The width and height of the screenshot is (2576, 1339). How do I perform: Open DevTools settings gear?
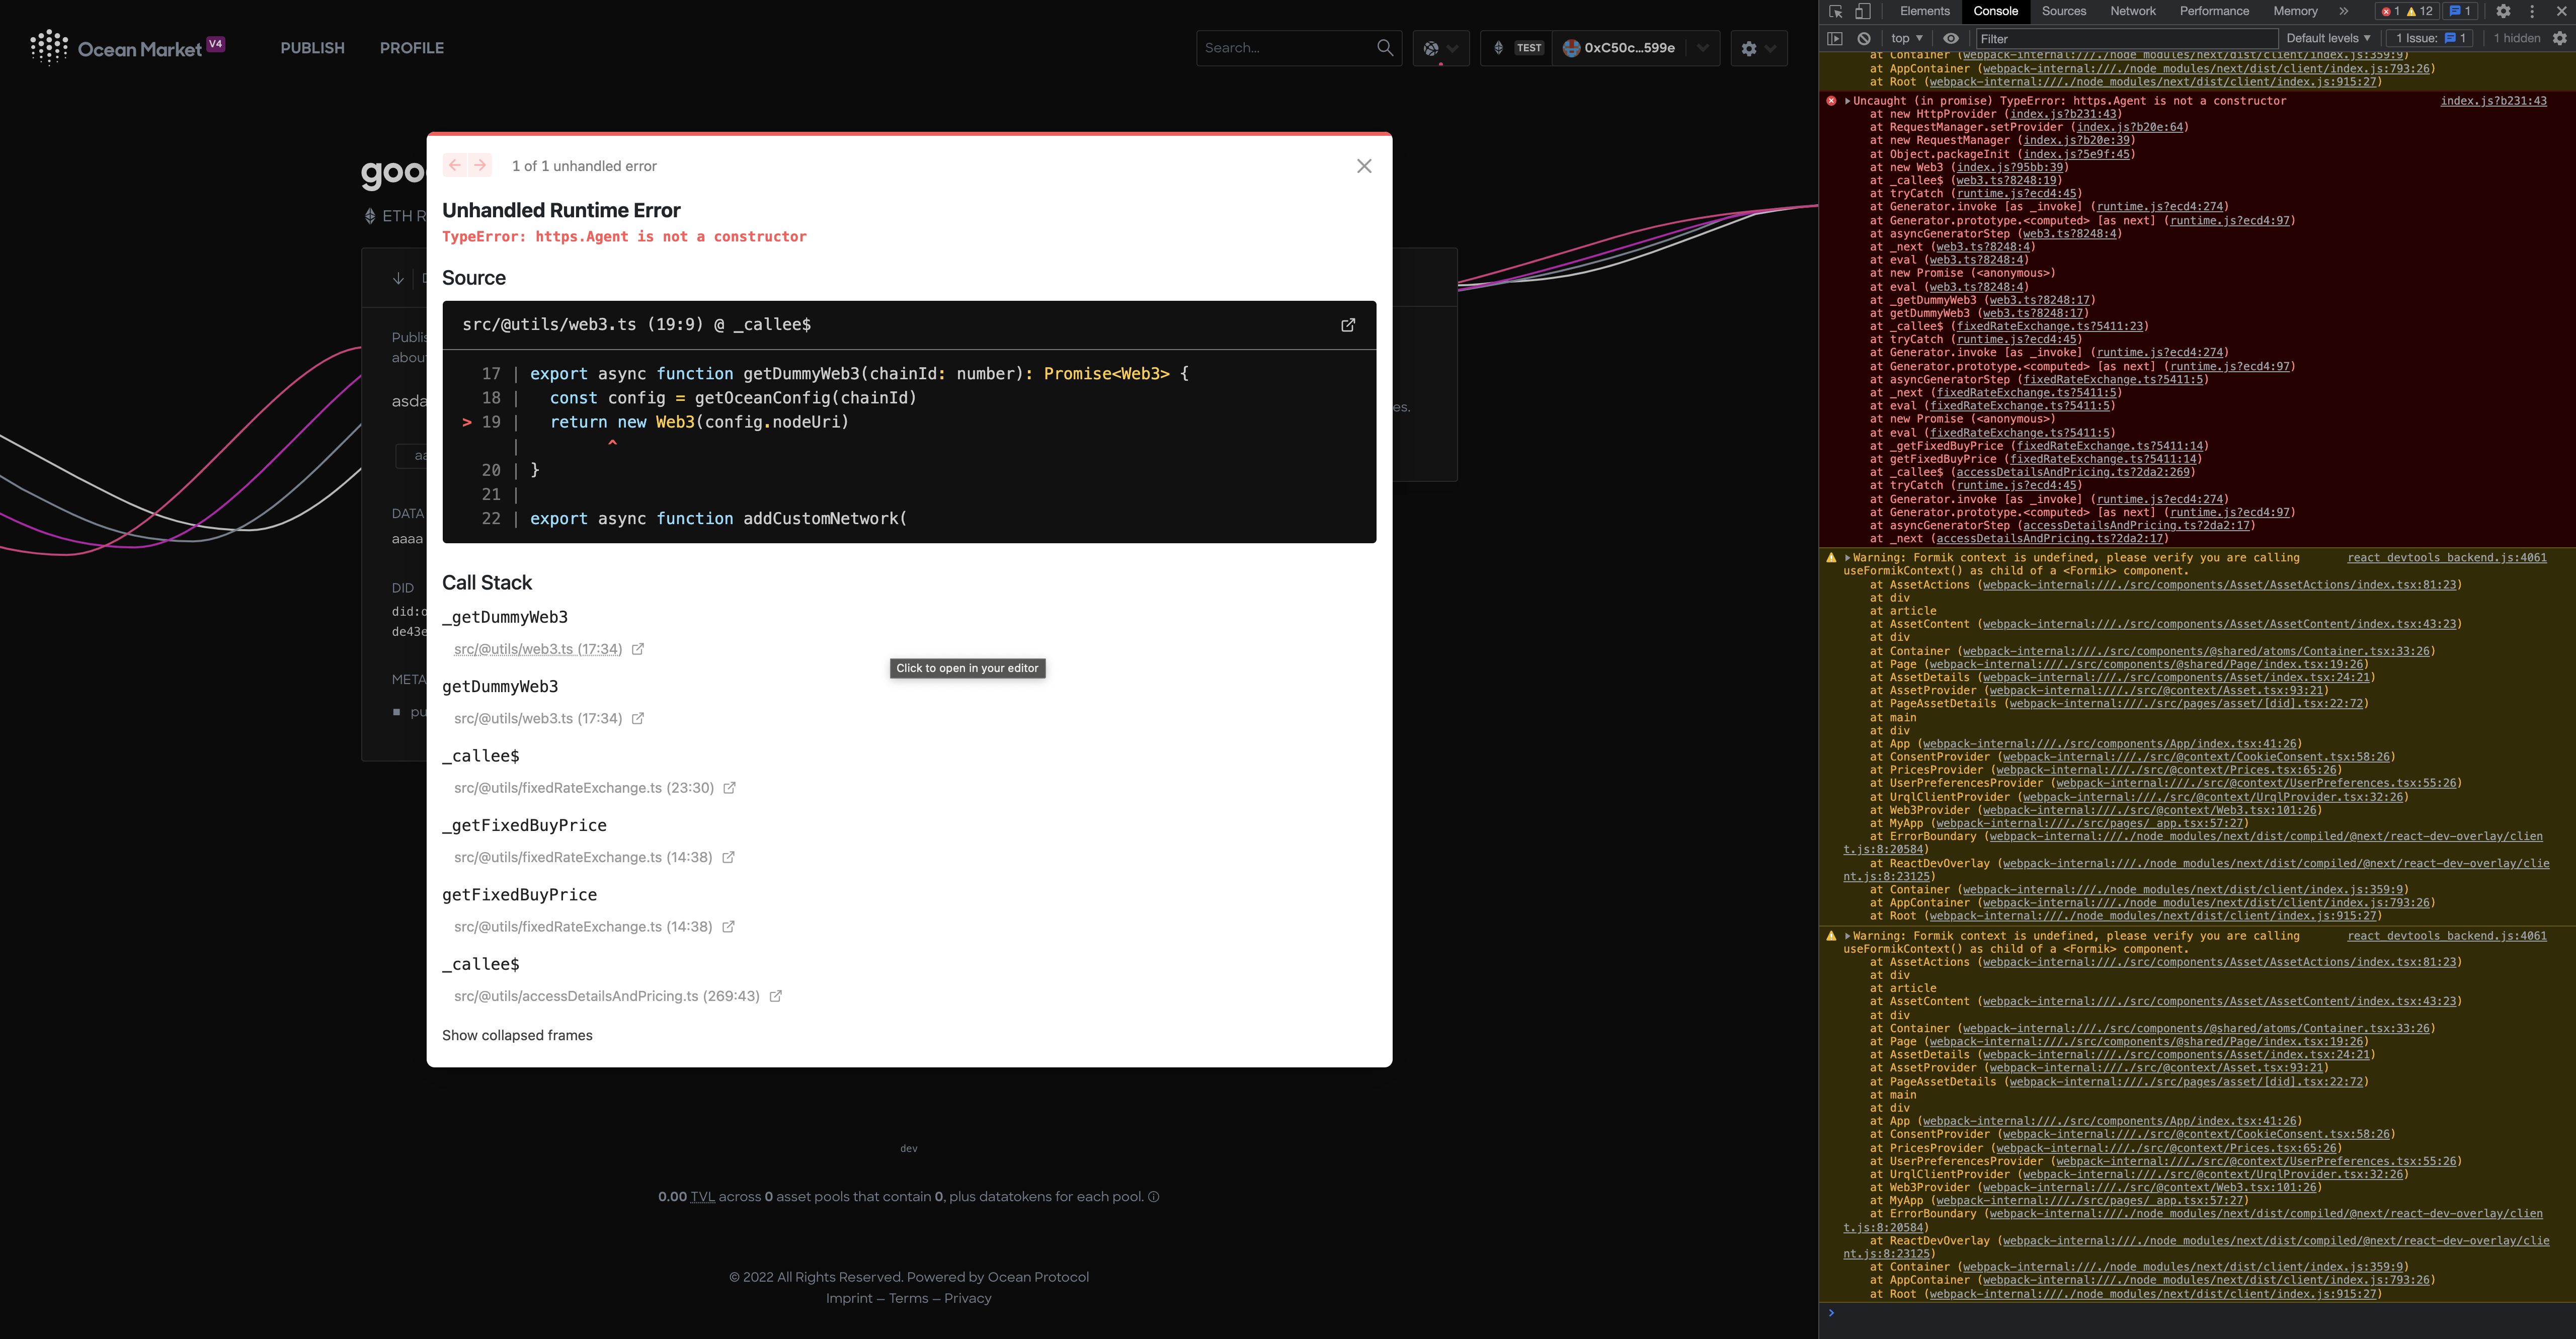(x=2503, y=12)
